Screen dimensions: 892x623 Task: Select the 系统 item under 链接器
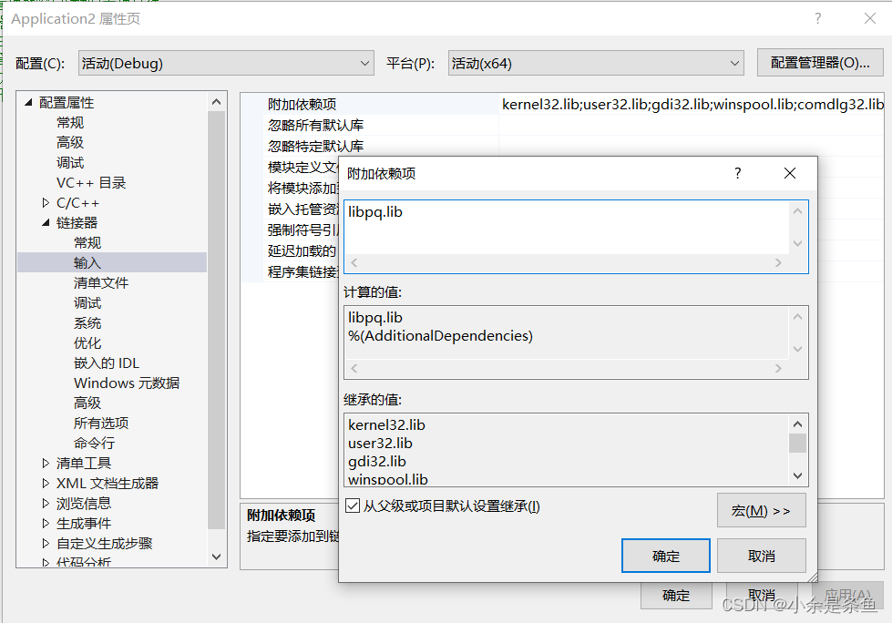point(87,322)
